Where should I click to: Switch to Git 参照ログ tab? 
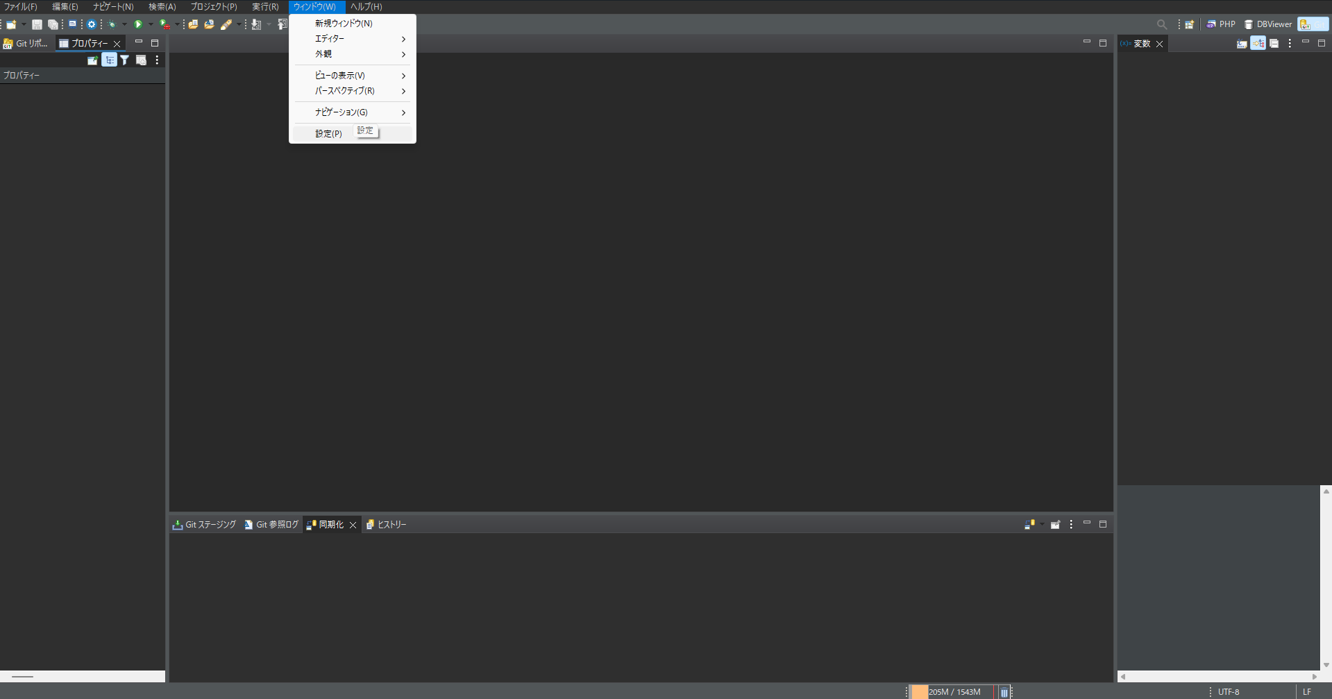(x=271, y=525)
